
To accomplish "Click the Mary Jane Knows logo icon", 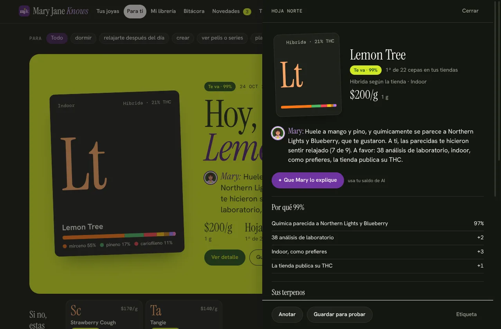I will 24,11.
